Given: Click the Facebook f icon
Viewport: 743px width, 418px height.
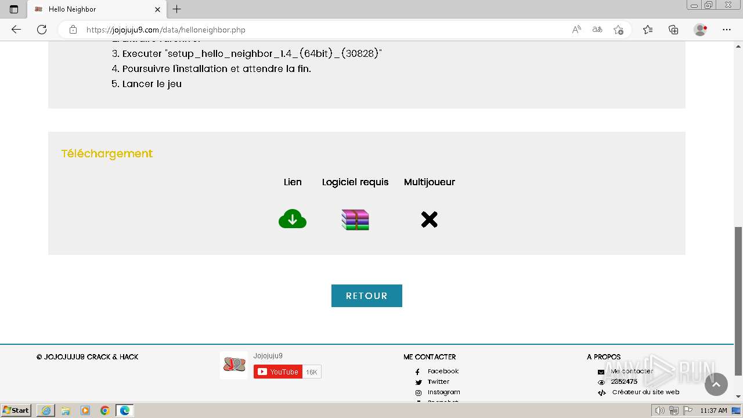Looking at the screenshot, I should [x=418, y=372].
